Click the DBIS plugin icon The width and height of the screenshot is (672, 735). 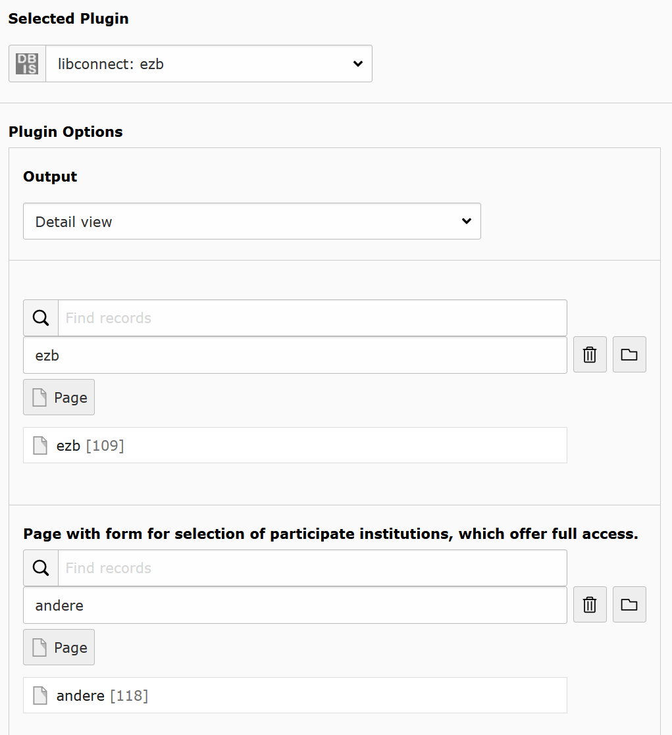point(27,64)
